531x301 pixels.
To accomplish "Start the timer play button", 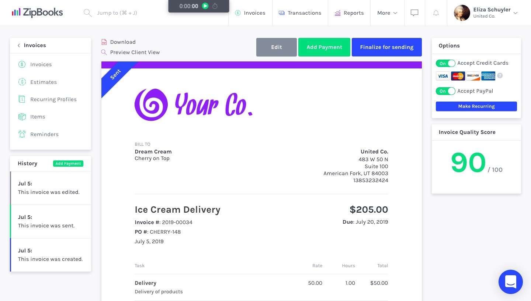I will pos(205,6).
